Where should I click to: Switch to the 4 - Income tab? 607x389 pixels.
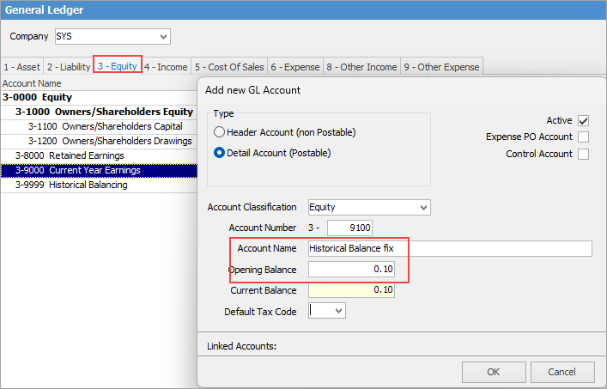(x=166, y=66)
